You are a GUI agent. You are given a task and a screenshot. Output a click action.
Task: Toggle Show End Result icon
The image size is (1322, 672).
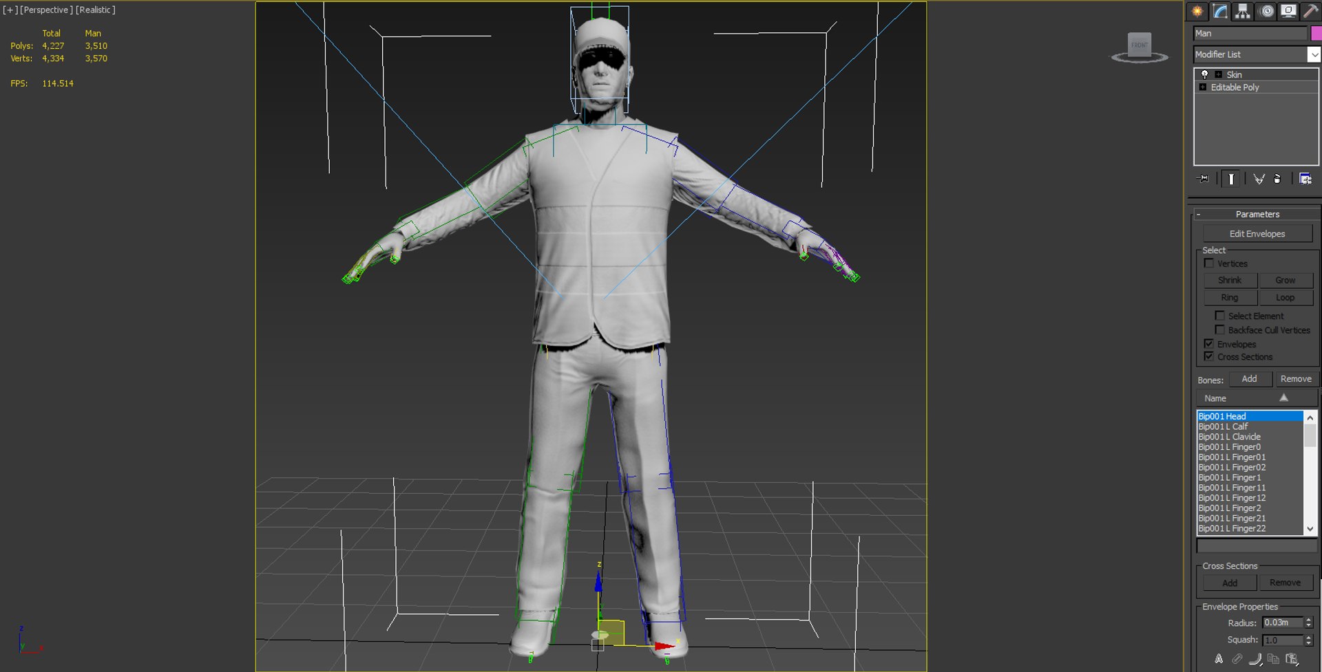point(1231,179)
